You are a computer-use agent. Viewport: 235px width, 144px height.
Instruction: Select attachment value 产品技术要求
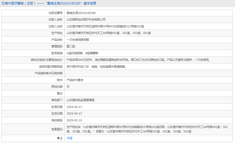coord(75,80)
